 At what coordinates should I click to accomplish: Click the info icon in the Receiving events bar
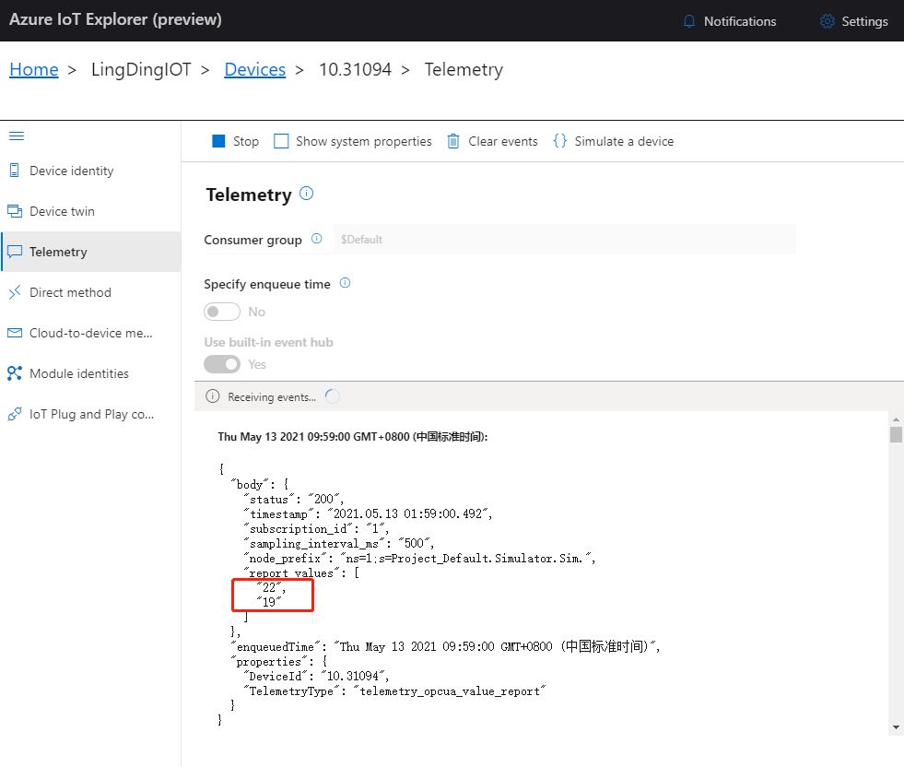(213, 396)
